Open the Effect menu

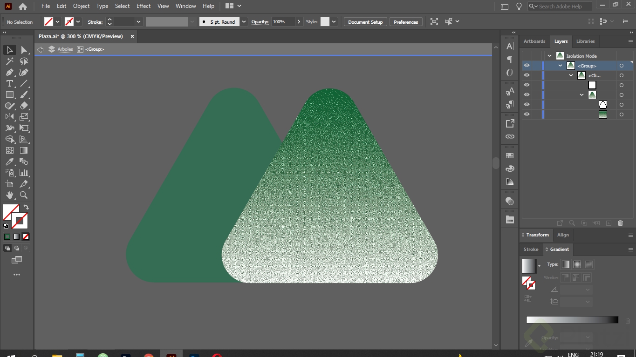click(x=144, y=6)
